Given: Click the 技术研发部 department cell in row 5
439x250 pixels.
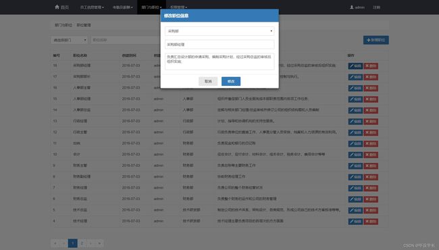Looking at the screenshot, I should (x=192, y=209).
